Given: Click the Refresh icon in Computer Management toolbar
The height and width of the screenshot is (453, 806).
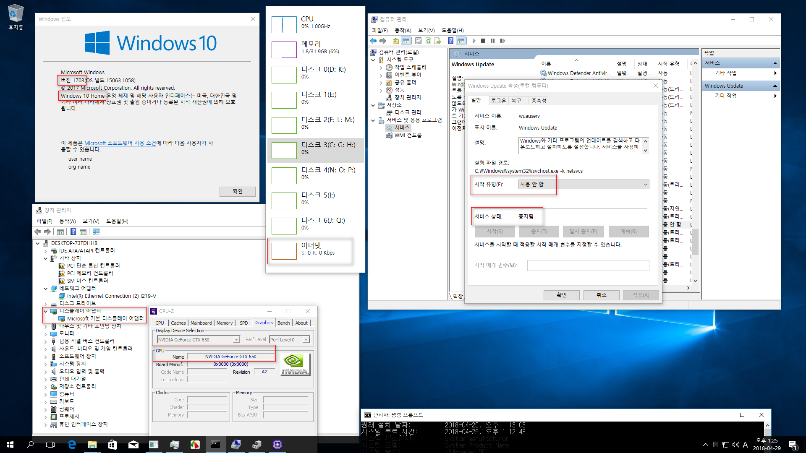Looking at the screenshot, I should 428,41.
